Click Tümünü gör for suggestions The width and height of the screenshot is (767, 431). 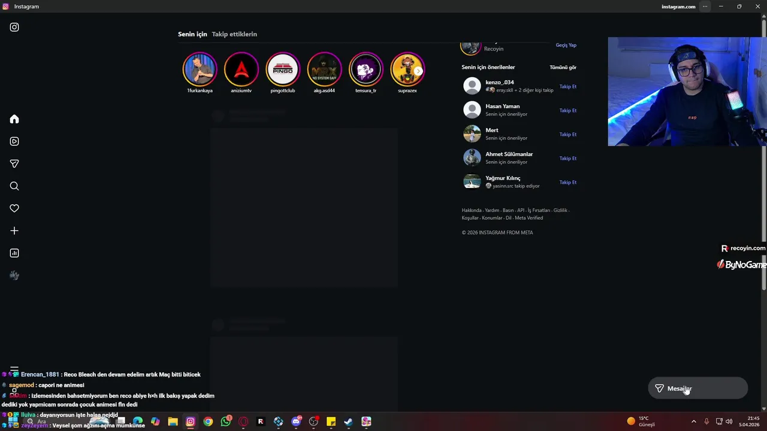[x=563, y=67]
